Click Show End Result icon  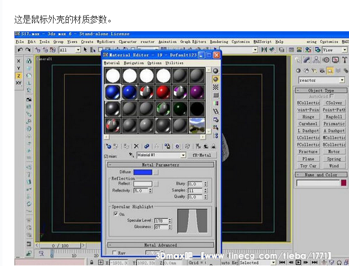(198, 146)
